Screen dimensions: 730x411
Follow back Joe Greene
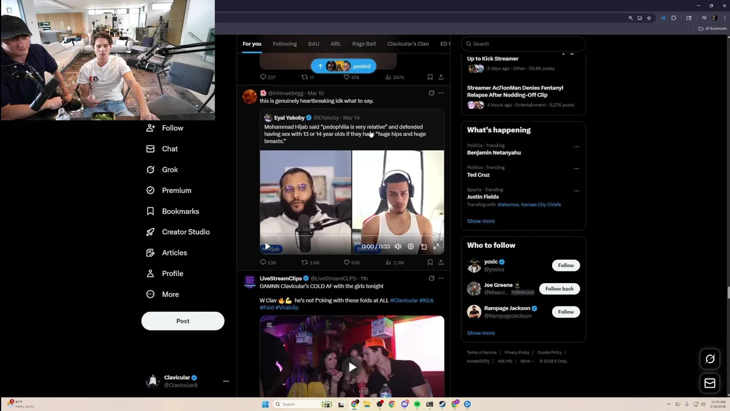pos(559,289)
